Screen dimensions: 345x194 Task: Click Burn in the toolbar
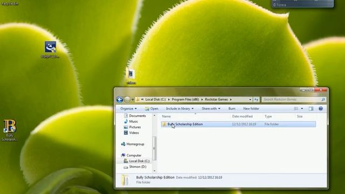(x=232, y=109)
